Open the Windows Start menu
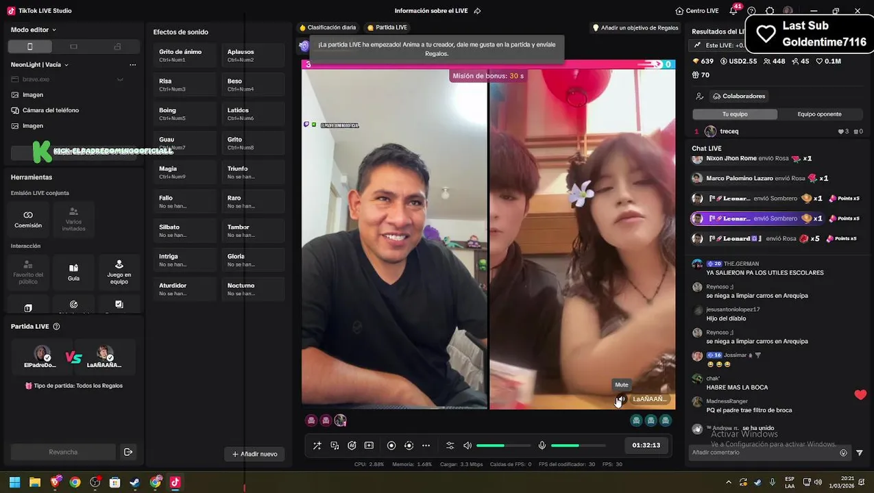Viewport: 874px width, 493px height. 14,482
